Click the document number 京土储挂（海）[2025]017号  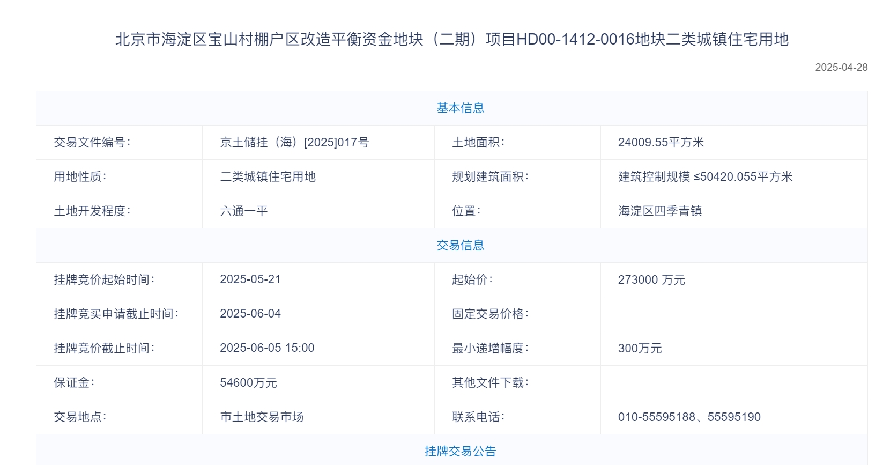click(294, 142)
